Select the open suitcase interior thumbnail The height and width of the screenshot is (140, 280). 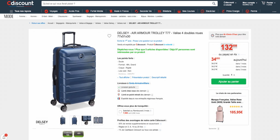pos(98,120)
